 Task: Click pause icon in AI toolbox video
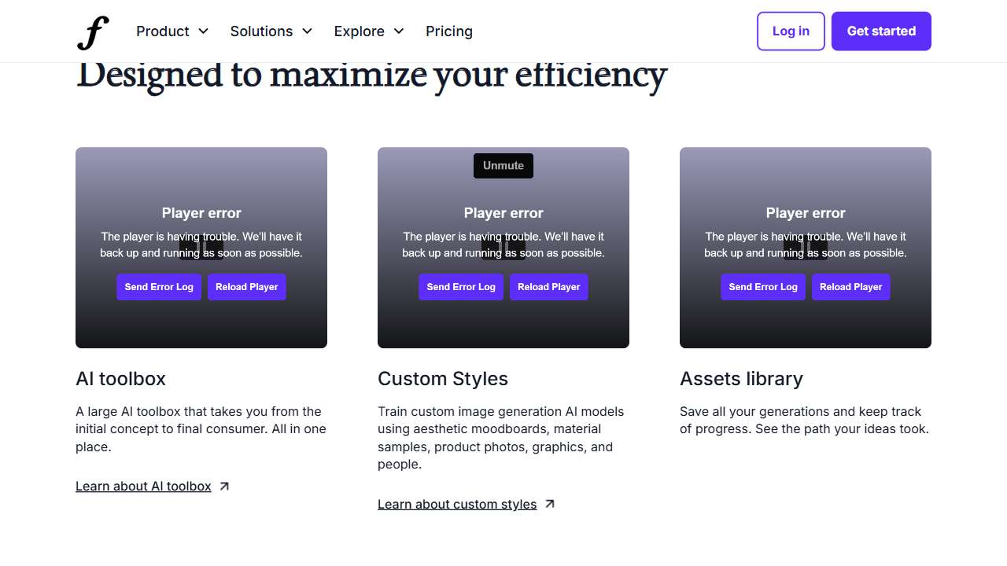[201, 248]
